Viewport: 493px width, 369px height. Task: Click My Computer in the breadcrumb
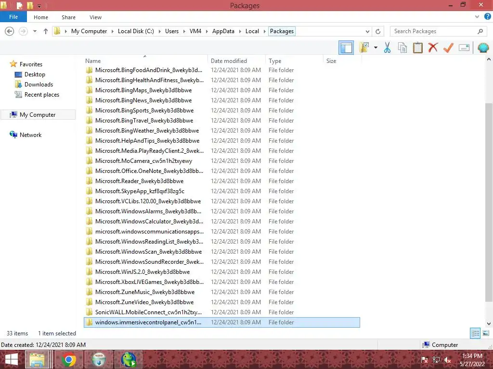point(89,31)
